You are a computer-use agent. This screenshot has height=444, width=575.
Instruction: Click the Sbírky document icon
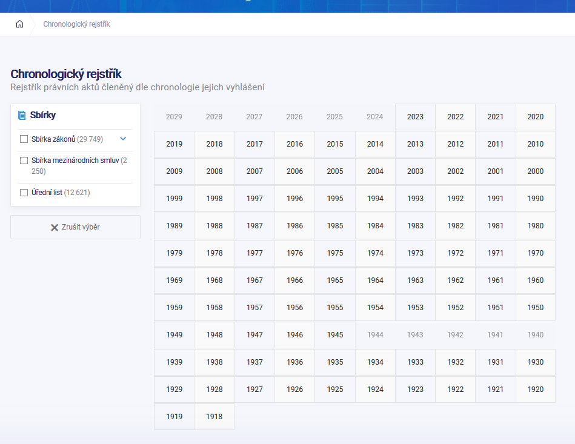pyautogui.click(x=22, y=115)
